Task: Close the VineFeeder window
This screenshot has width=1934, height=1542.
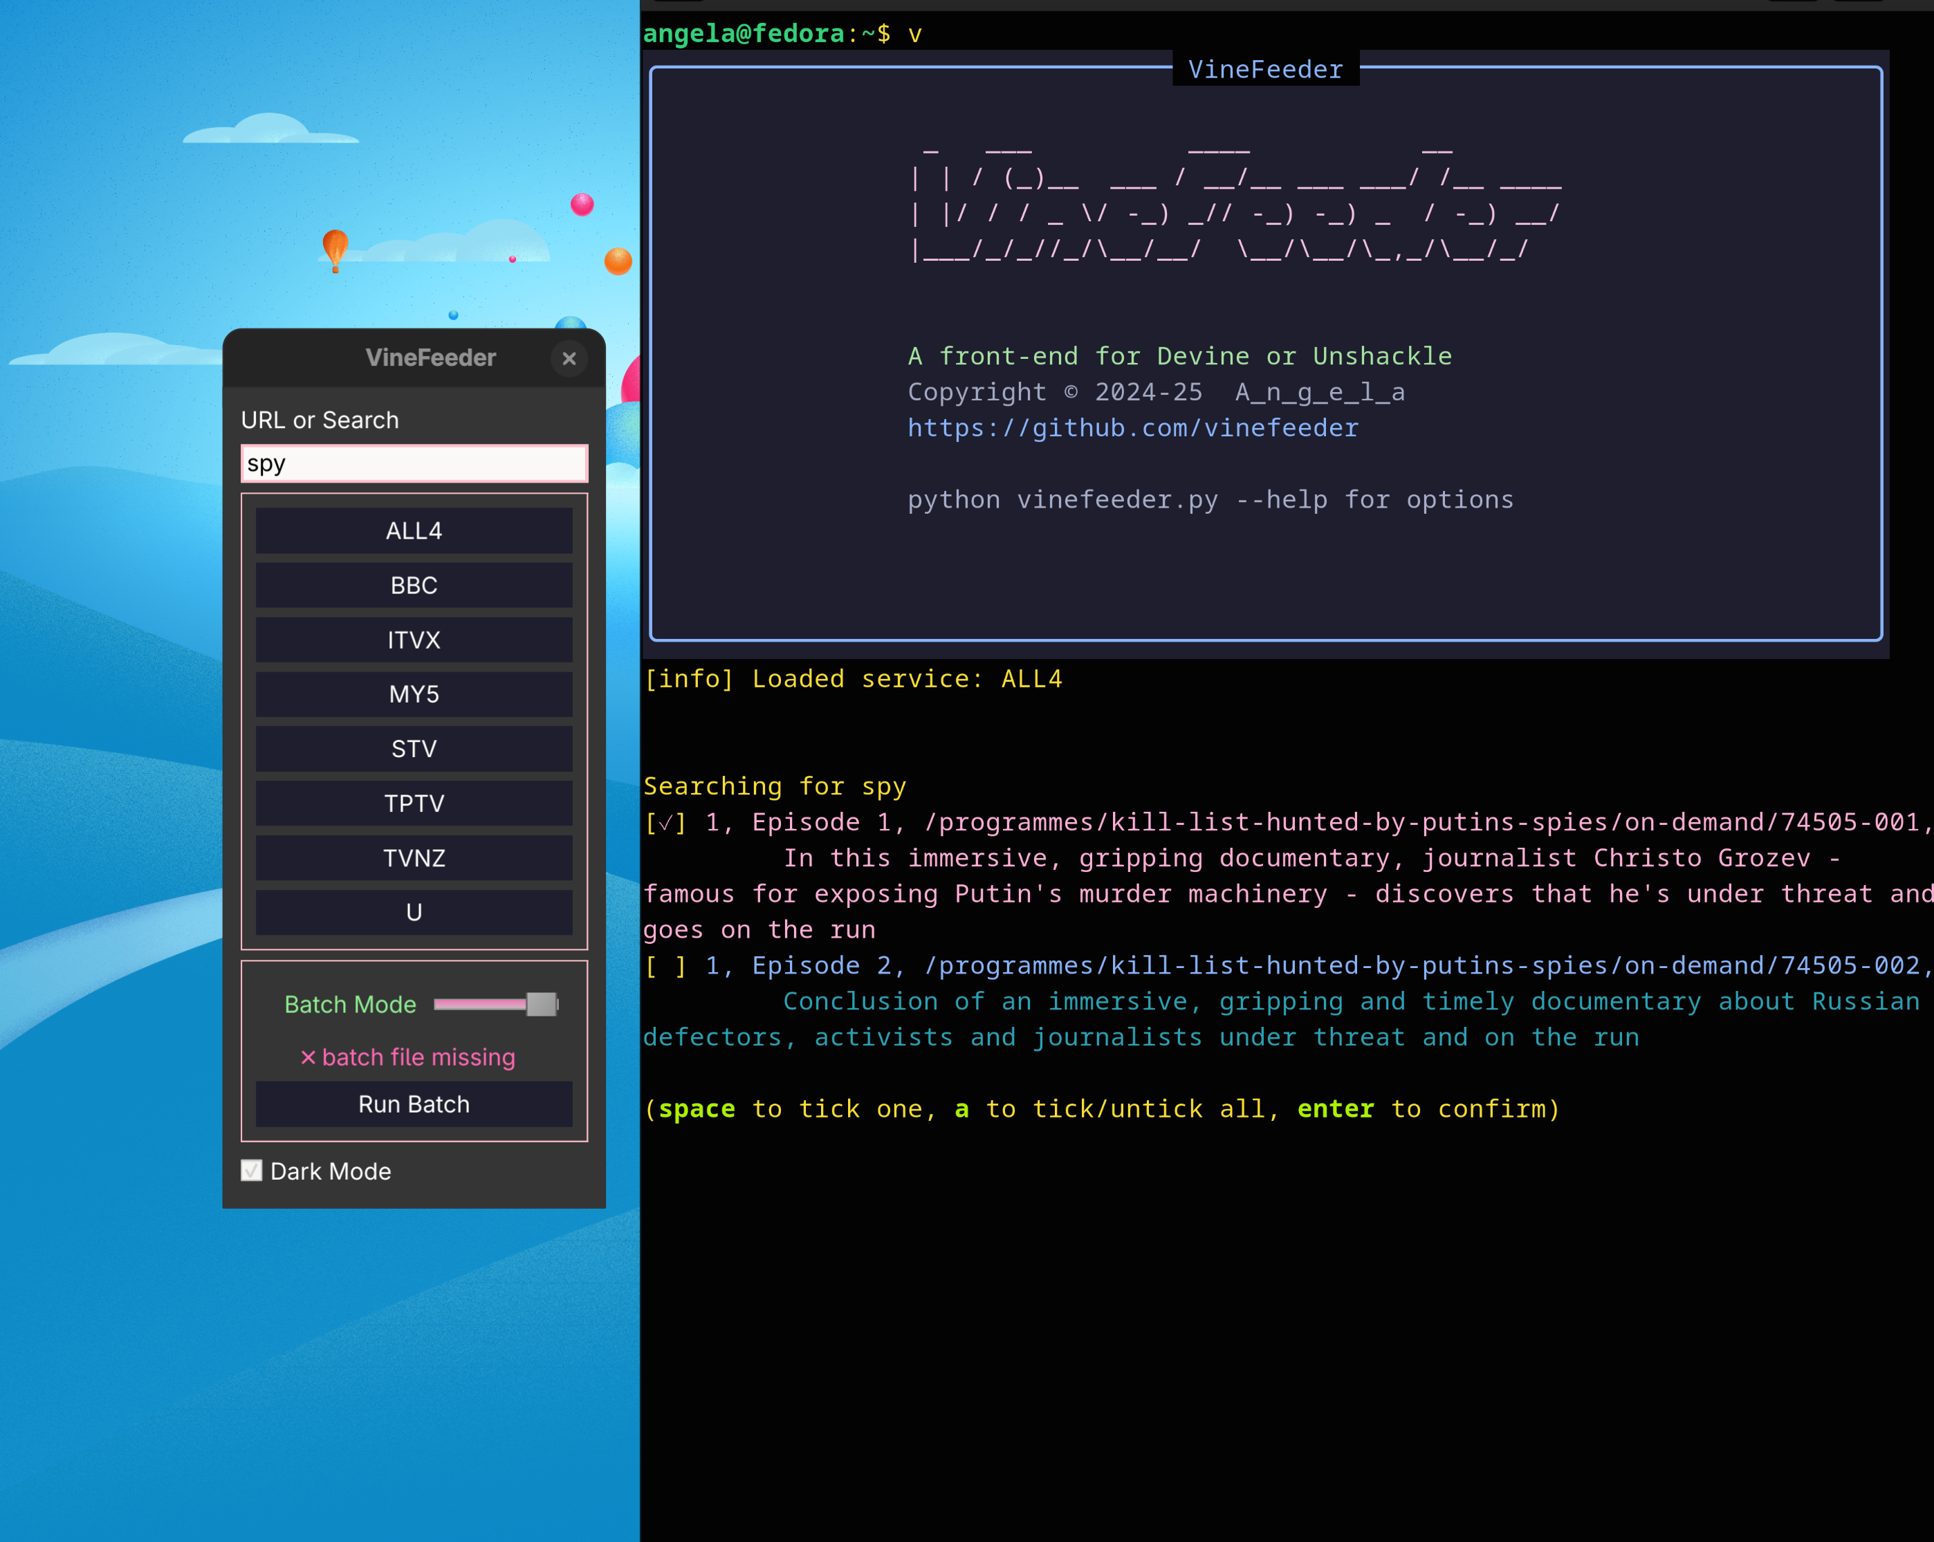Action: (x=569, y=359)
